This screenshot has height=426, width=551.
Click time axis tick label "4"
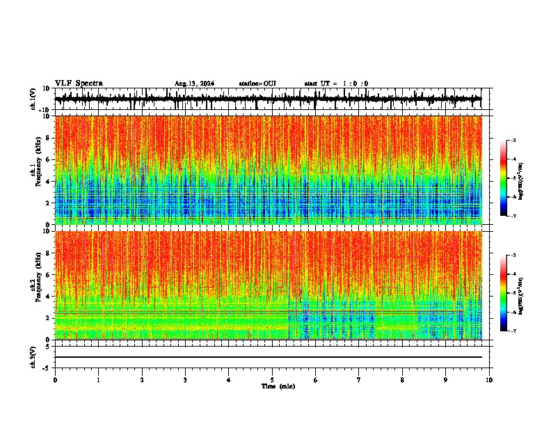coord(229,380)
